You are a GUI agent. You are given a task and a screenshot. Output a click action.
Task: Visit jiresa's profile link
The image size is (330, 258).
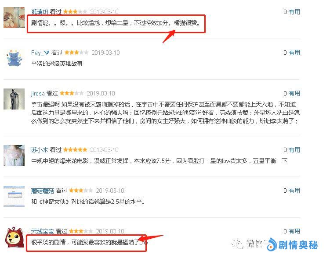(38, 93)
